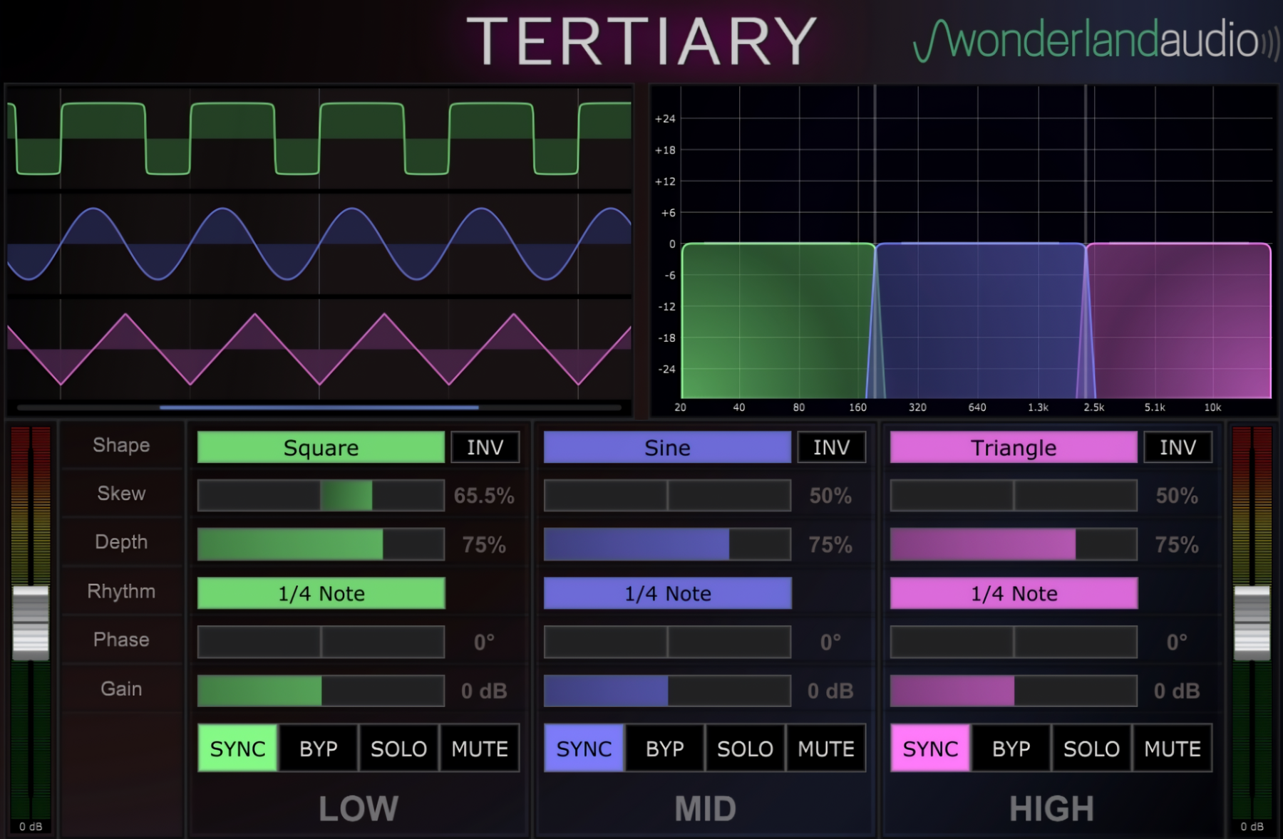Mute the LOW band
Viewport: 1283px width, 839px height.
[x=480, y=748]
